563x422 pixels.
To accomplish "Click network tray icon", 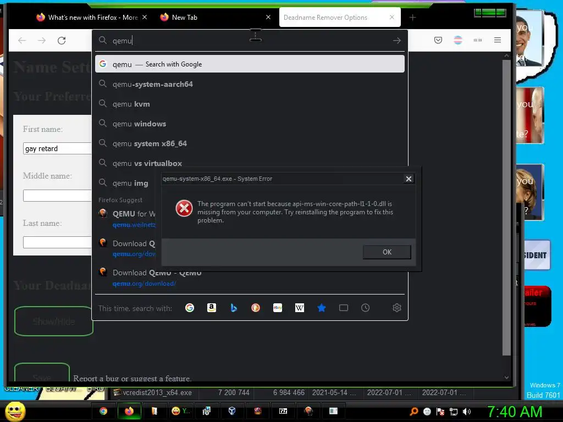I will 454,412.
